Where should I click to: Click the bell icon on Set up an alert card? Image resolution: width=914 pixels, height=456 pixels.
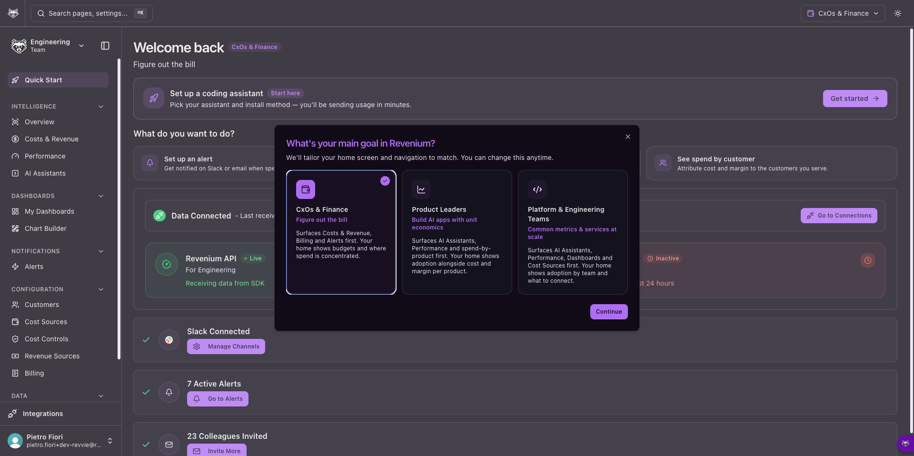coord(150,163)
